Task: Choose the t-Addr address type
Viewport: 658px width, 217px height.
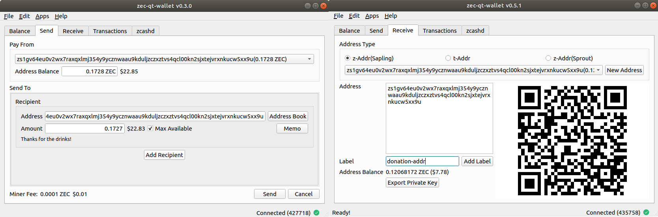Action: coord(448,58)
